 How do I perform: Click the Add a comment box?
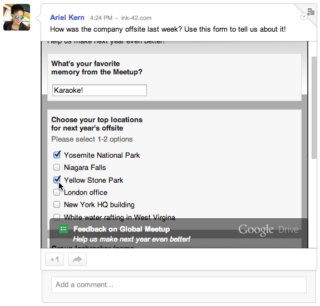point(179,285)
